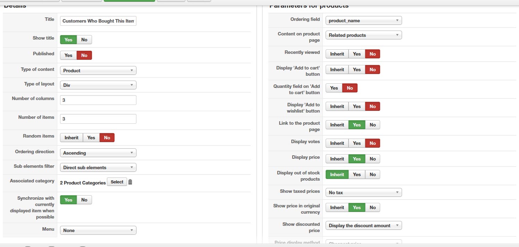Open the Show taxed prices dropdown
This screenshot has height=247, width=519.
363,192
